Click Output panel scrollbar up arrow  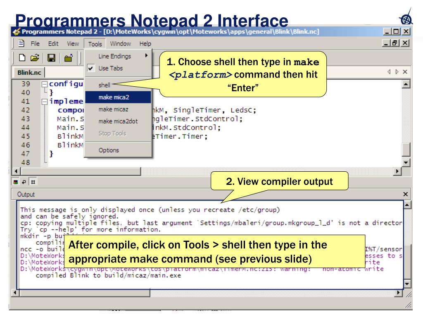pyautogui.click(x=407, y=205)
